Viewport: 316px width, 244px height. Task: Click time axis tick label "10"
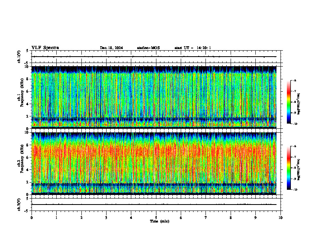pos(280,218)
